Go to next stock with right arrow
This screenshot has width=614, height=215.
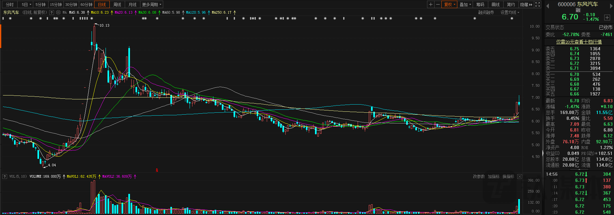point(610,6)
